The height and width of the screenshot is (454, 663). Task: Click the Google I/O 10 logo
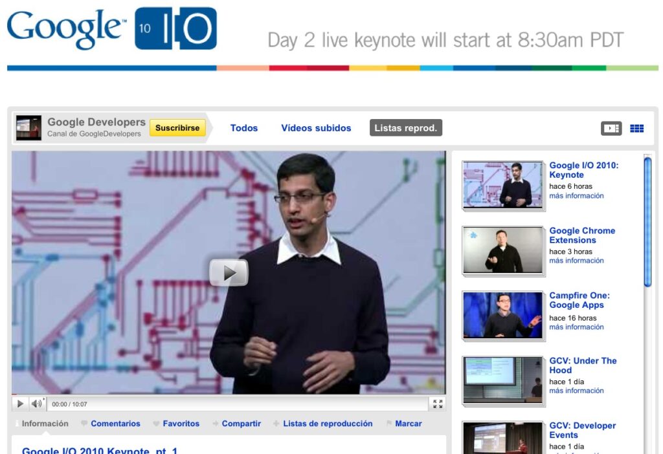pyautogui.click(x=112, y=28)
